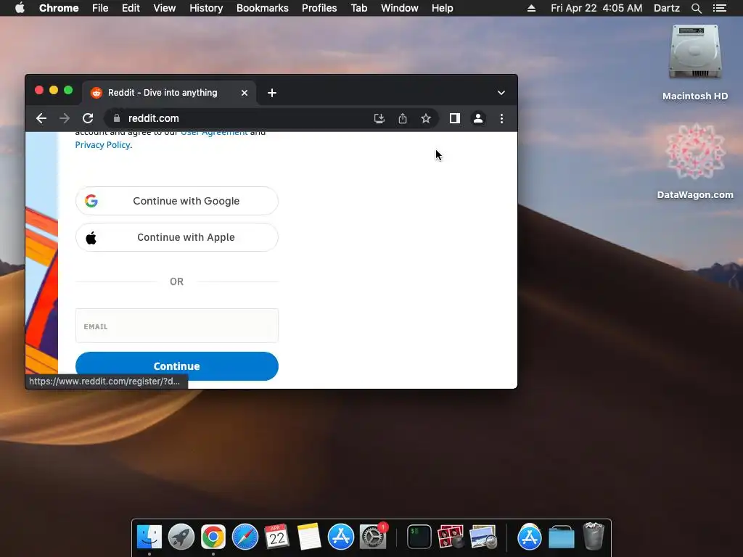This screenshot has height=557, width=743.
Task: Continue with Google sign-up
Action: click(177, 201)
